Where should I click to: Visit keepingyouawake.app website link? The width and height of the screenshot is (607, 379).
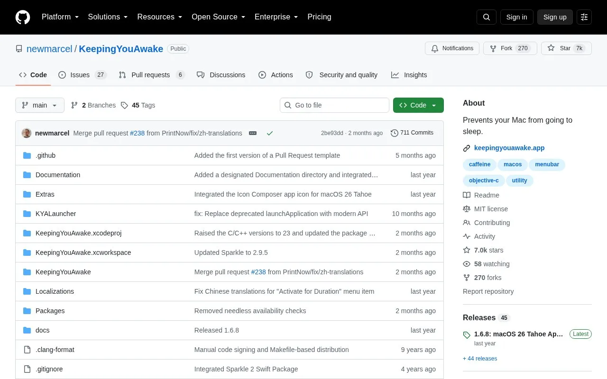pos(509,148)
